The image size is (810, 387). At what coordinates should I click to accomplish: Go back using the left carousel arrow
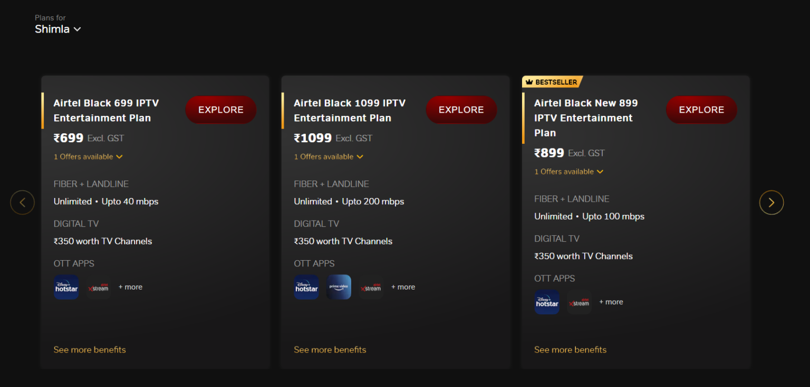22,202
